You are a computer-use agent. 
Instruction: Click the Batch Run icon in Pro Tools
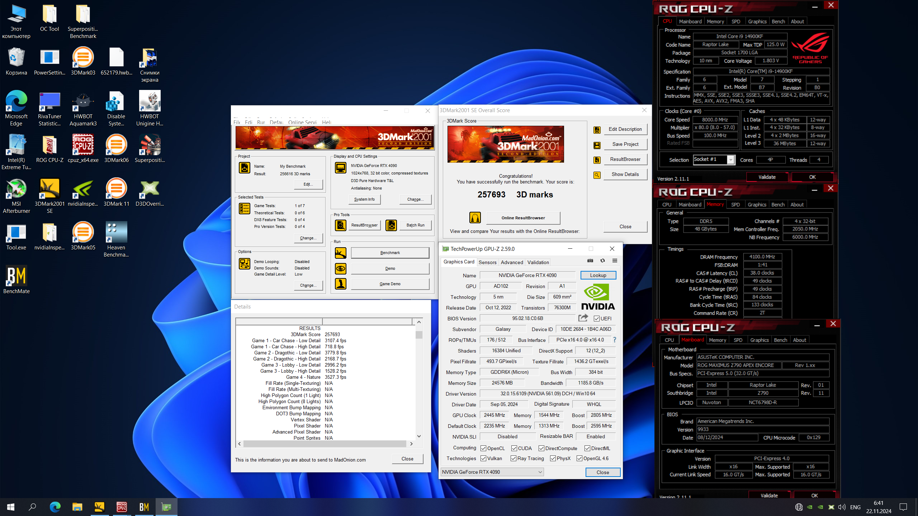(x=391, y=225)
